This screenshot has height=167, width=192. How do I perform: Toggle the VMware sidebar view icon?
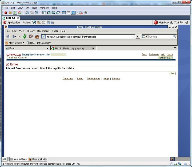(44, 13)
